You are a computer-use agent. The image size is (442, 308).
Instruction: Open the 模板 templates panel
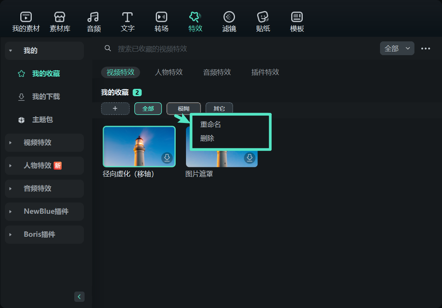[297, 22]
